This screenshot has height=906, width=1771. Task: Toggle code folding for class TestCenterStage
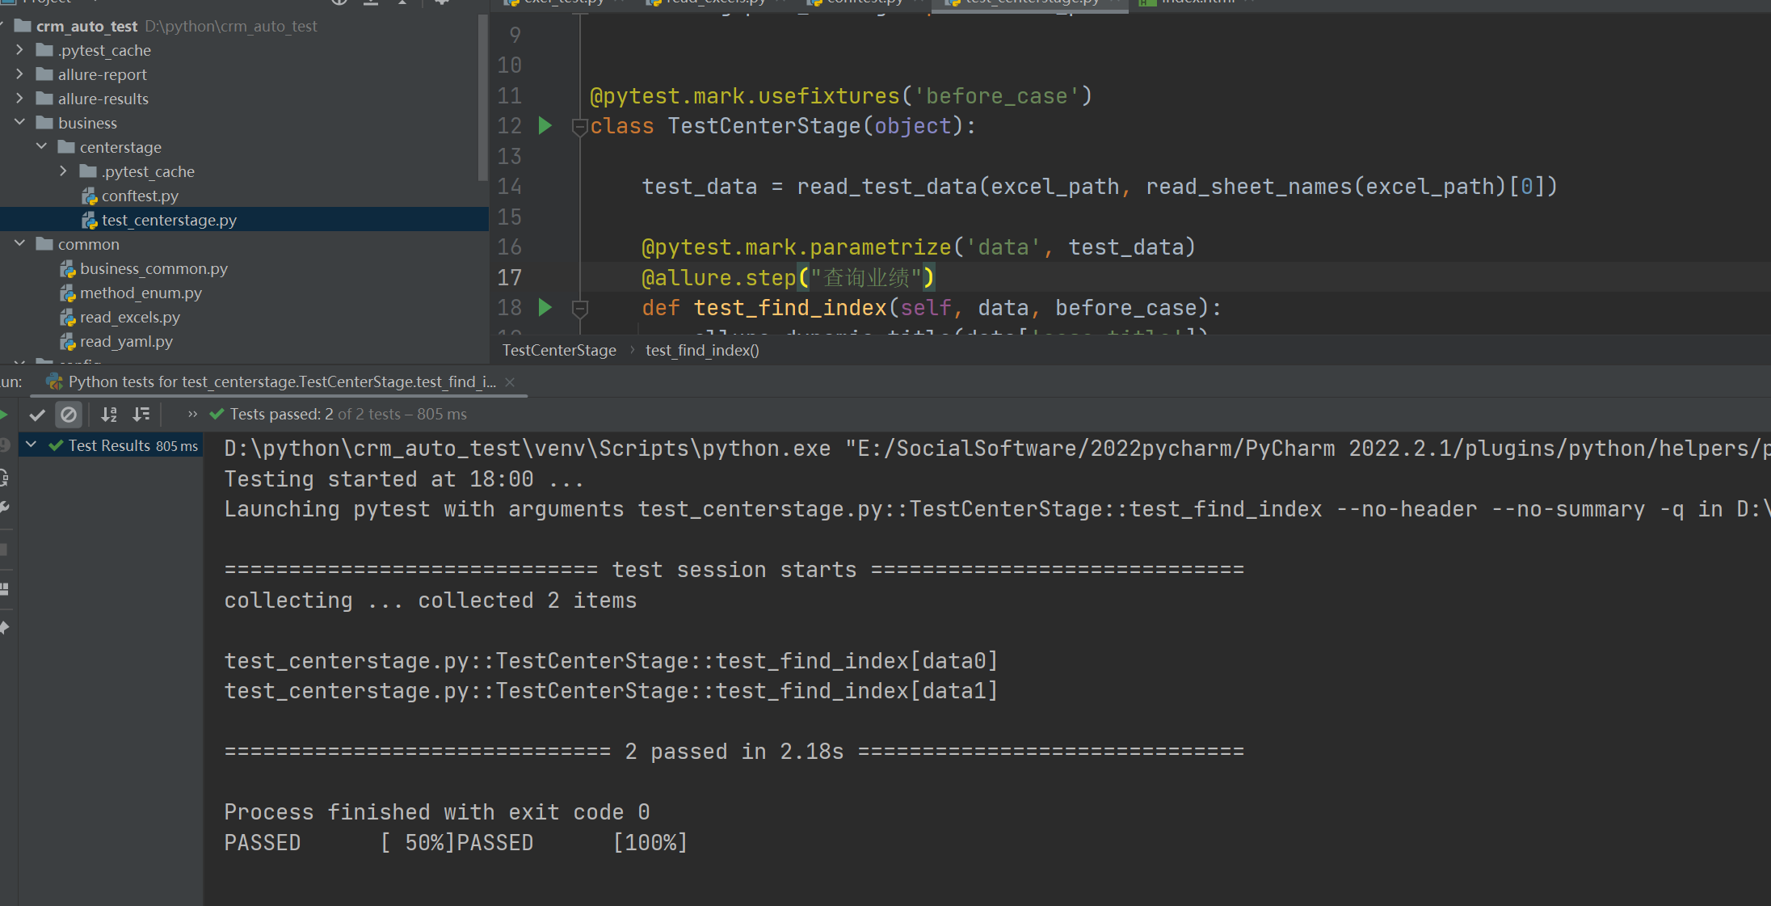pos(578,126)
